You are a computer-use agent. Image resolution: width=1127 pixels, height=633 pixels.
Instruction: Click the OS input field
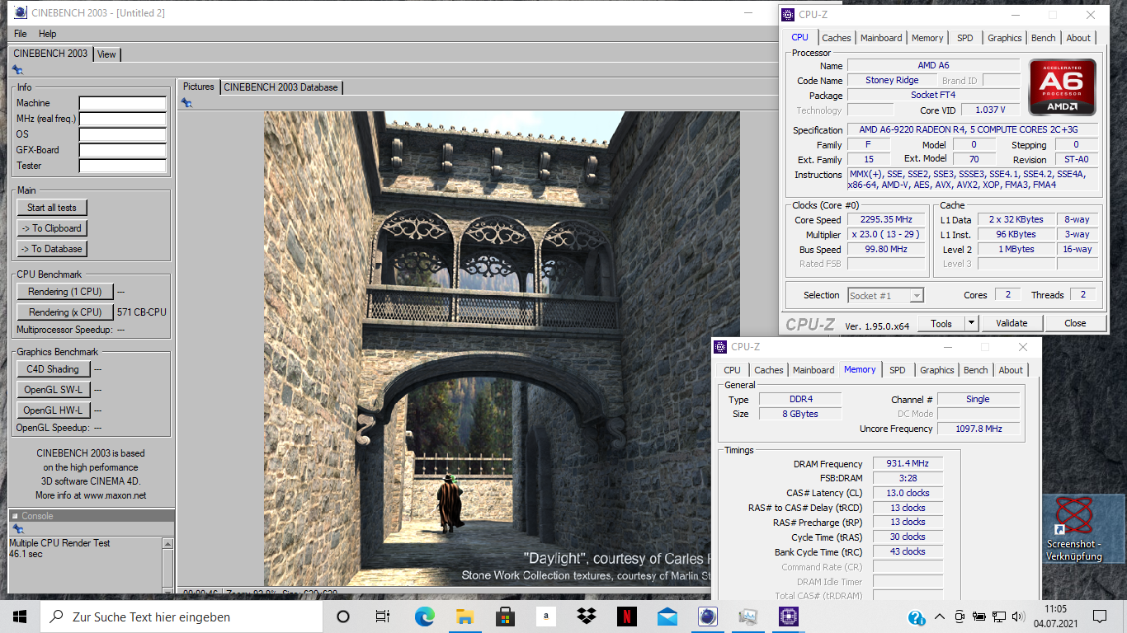click(123, 134)
